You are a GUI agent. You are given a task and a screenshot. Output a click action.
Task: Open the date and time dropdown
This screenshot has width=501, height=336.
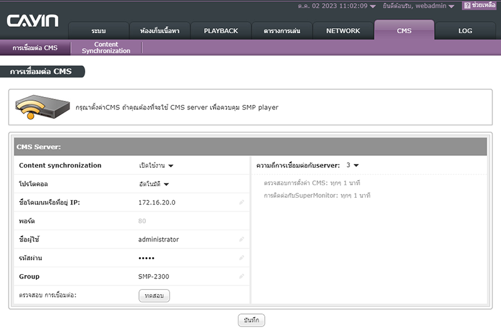336,6
